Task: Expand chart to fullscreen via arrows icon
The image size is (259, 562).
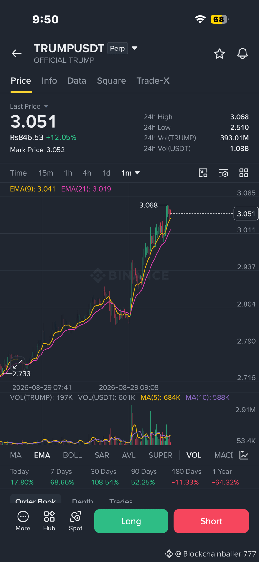Action: pyautogui.click(x=18, y=364)
